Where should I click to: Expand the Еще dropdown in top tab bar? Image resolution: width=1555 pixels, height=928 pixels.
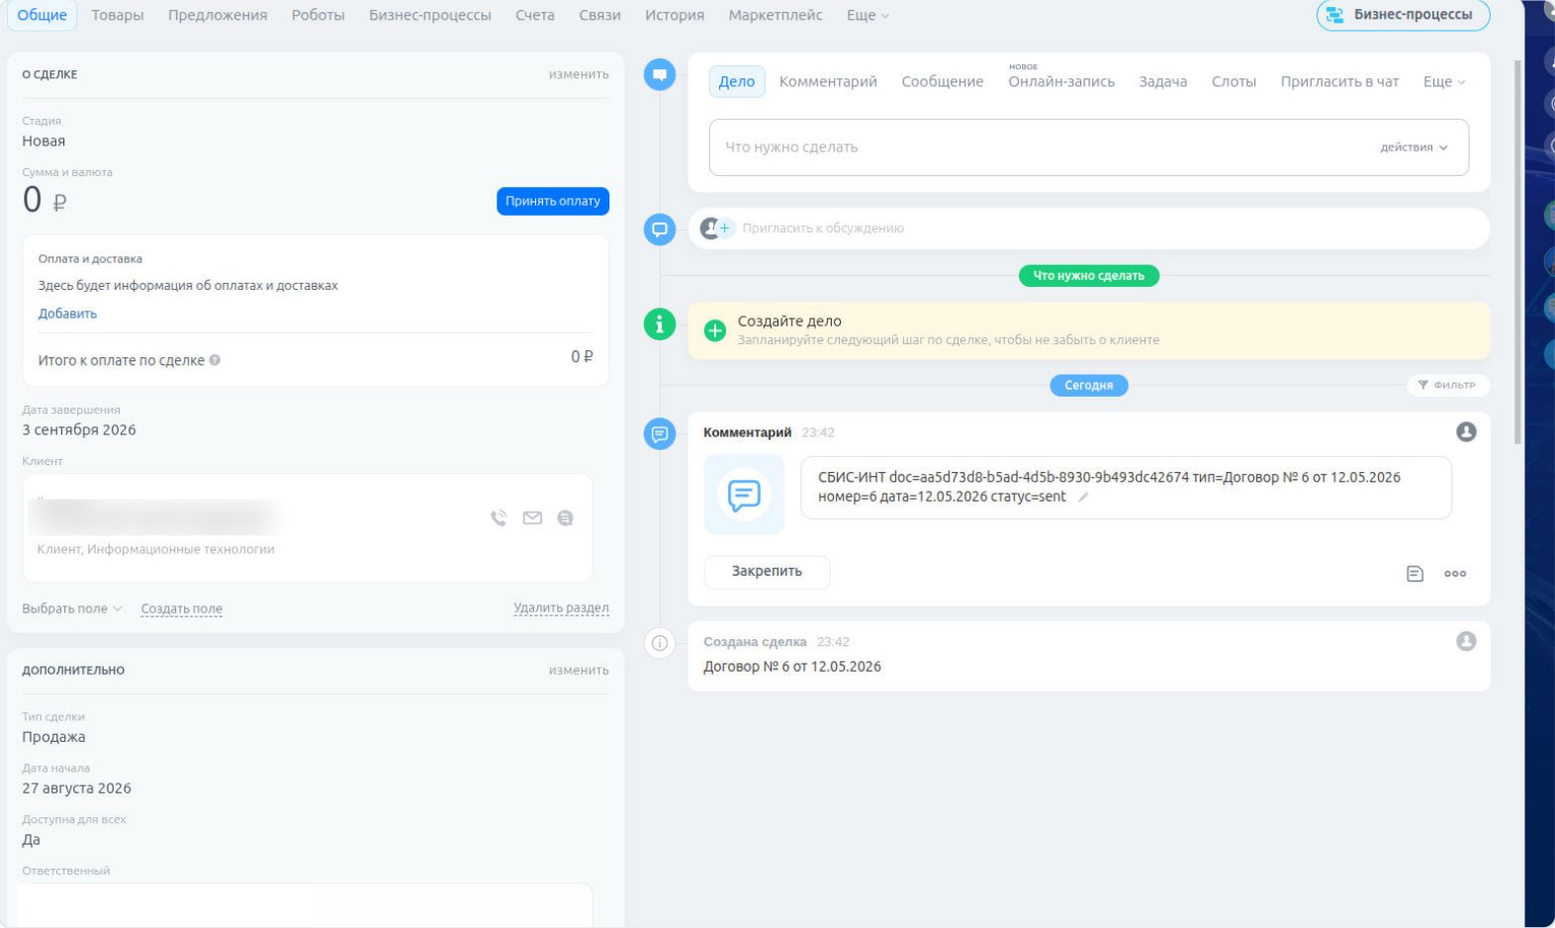[x=868, y=15]
